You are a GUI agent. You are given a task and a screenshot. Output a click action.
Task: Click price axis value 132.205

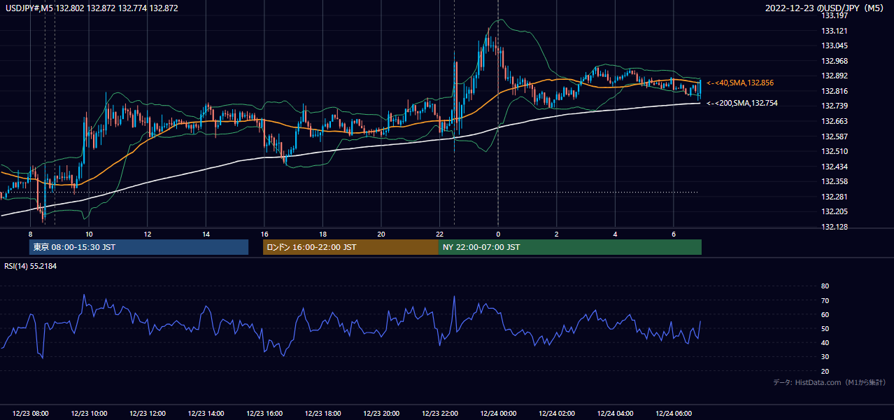coord(835,211)
